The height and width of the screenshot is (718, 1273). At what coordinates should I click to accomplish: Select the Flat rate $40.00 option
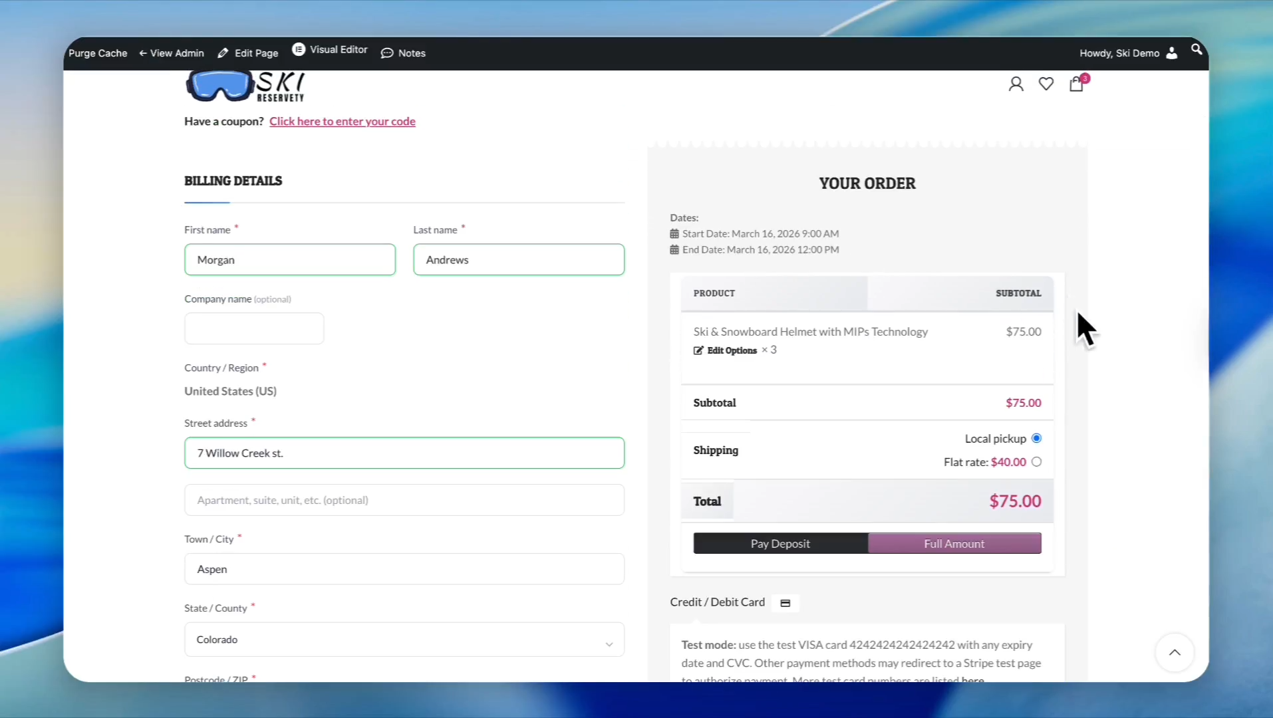1036,462
